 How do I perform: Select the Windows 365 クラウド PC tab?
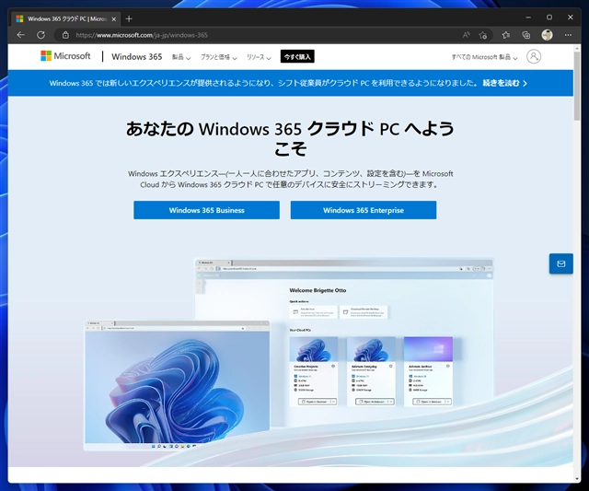click(64, 18)
